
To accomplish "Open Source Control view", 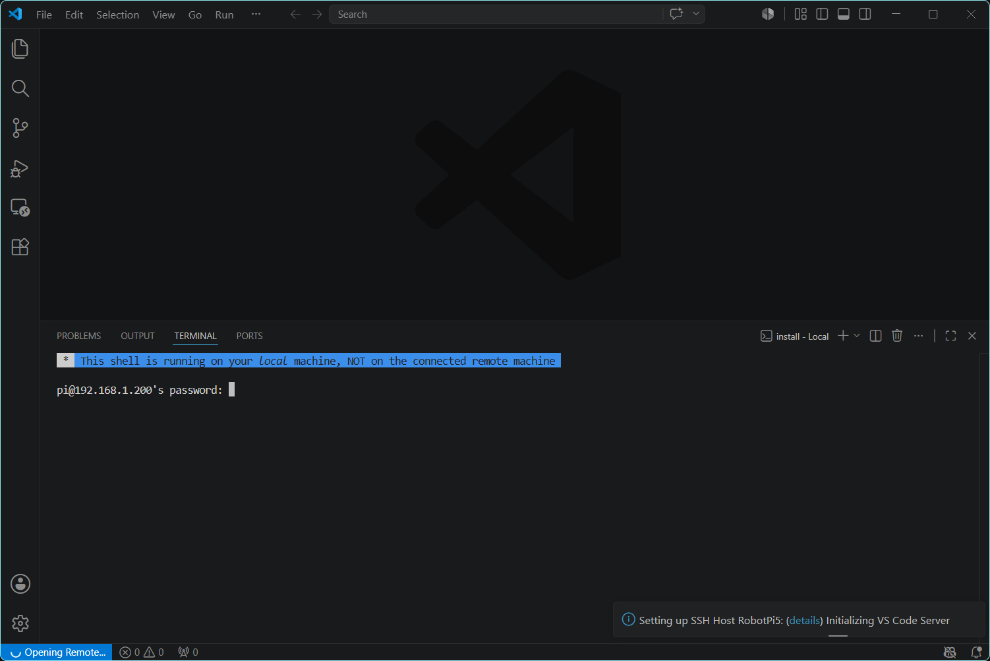I will [x=20, y=128].
